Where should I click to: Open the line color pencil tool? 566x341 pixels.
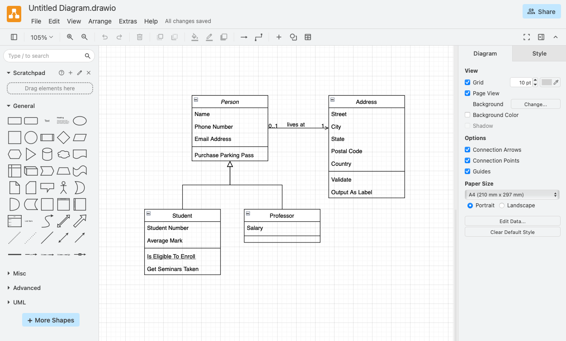tap(209, 37)
